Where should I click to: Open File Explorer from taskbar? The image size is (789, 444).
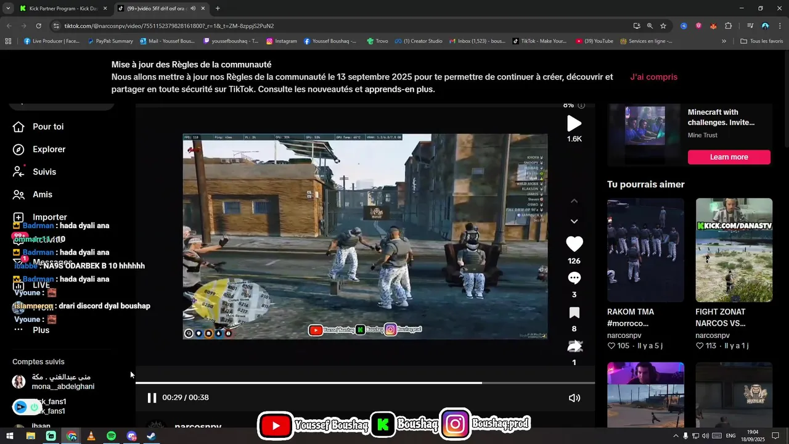pyautogui.click(x=30, y=436)
